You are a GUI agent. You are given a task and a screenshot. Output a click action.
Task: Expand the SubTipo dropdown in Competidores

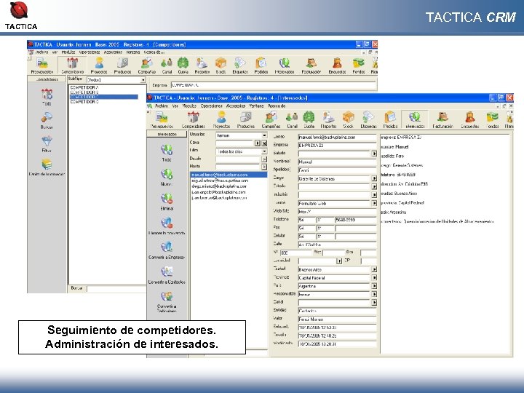pyautogui.click(x=143, y=80)
